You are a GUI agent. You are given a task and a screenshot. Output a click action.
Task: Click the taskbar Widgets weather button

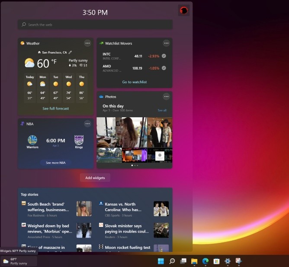19,261
